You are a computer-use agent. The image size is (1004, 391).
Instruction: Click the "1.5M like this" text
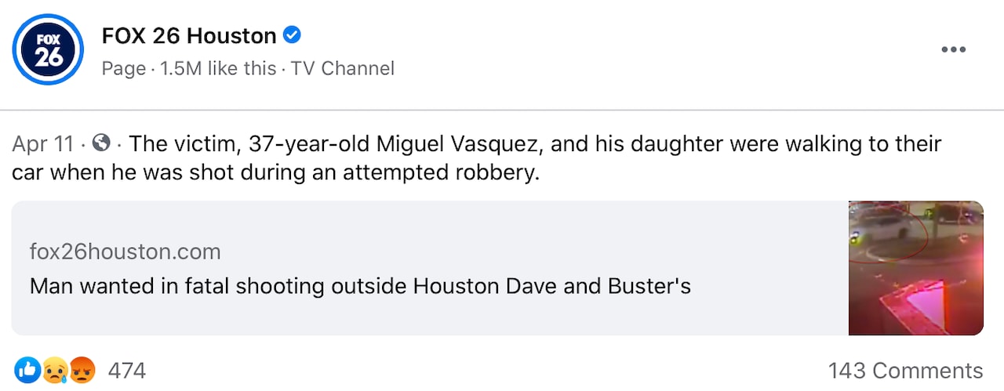point(218,69)
